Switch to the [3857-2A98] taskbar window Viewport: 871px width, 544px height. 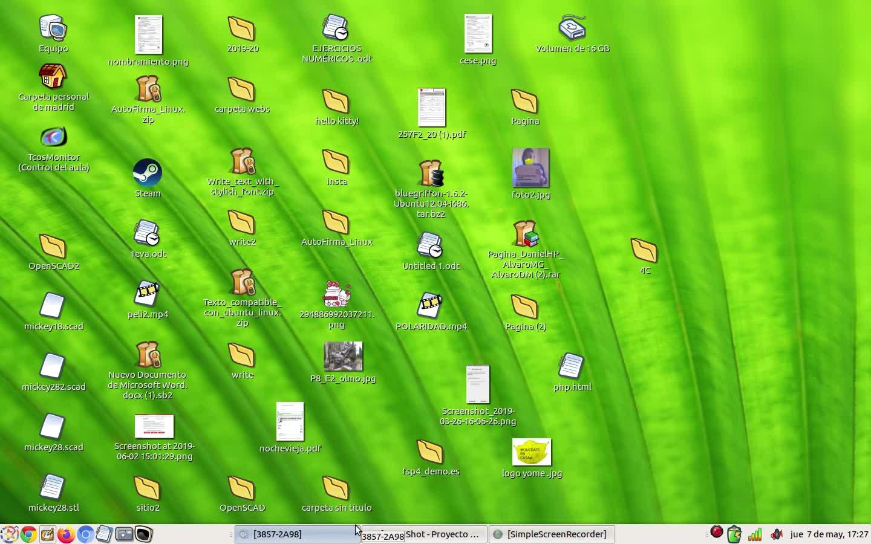coord(296,534)
